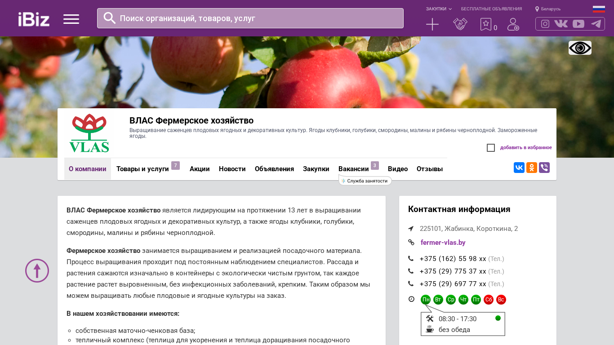Click phone icon for 55 98 number

[411, 259]
